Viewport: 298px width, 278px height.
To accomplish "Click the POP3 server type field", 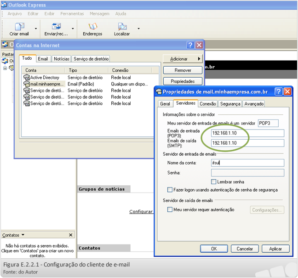I will 268,123.
